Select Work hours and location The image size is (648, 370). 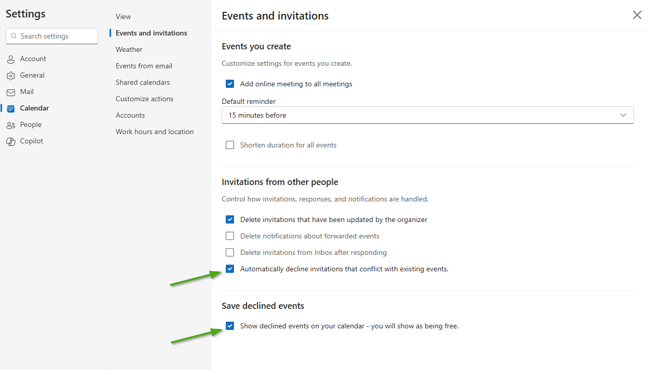pos(154,132)
